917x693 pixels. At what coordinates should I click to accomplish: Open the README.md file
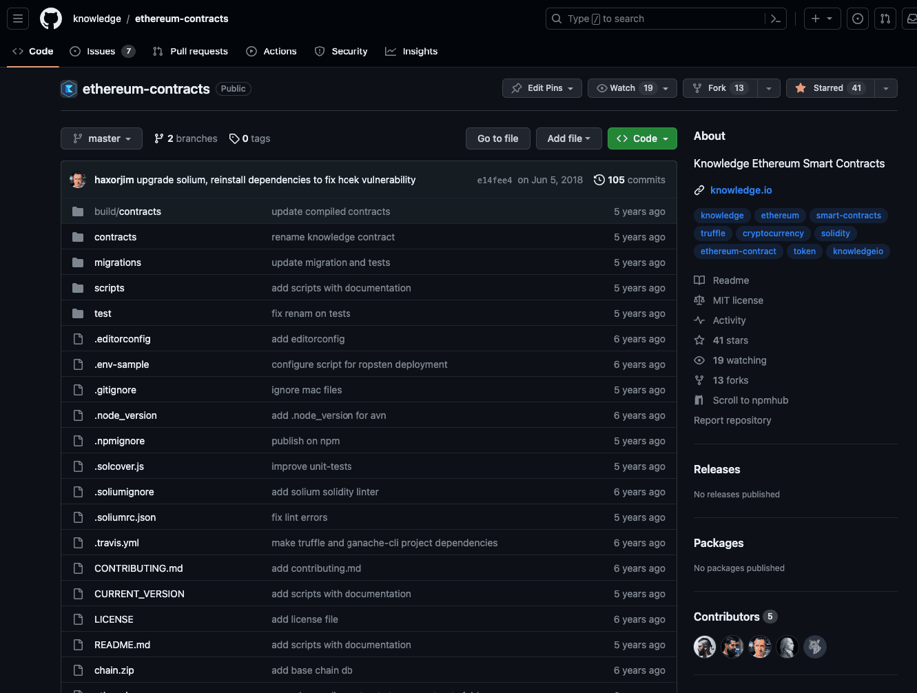tap(123, 645)
